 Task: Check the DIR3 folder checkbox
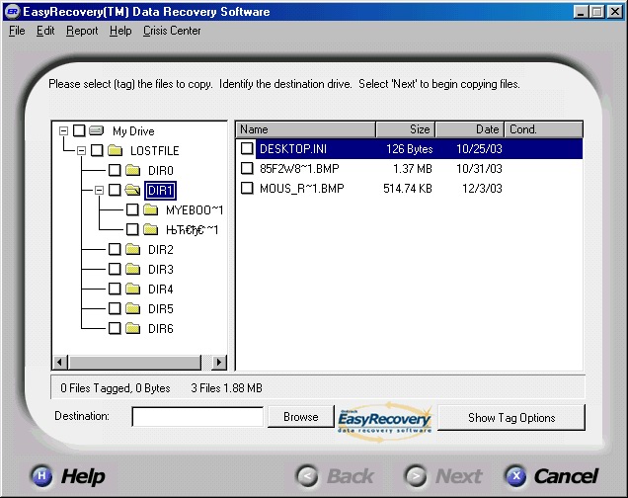tap(115, 269)
